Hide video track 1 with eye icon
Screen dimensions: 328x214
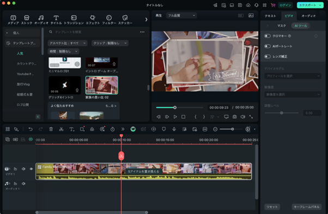[x=31, y=169]
